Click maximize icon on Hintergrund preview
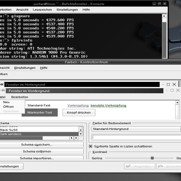 168,85
